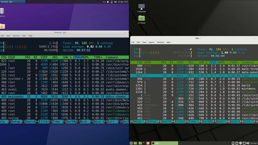Click the volume icon in the top panel

pos(115,2)
